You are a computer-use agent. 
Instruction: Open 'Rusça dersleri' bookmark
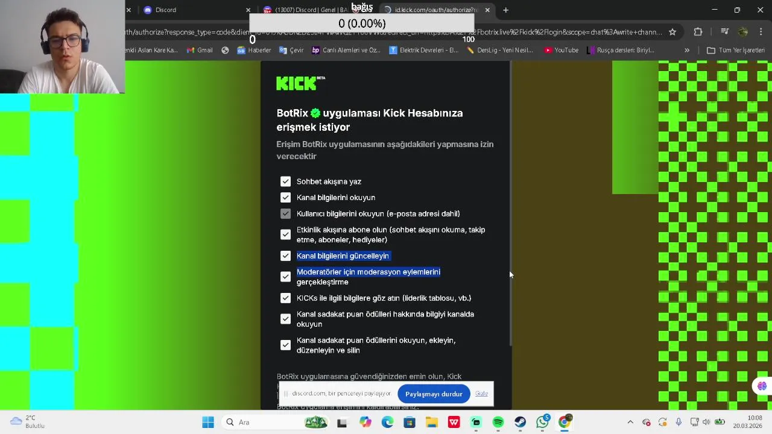coord(621,50)
